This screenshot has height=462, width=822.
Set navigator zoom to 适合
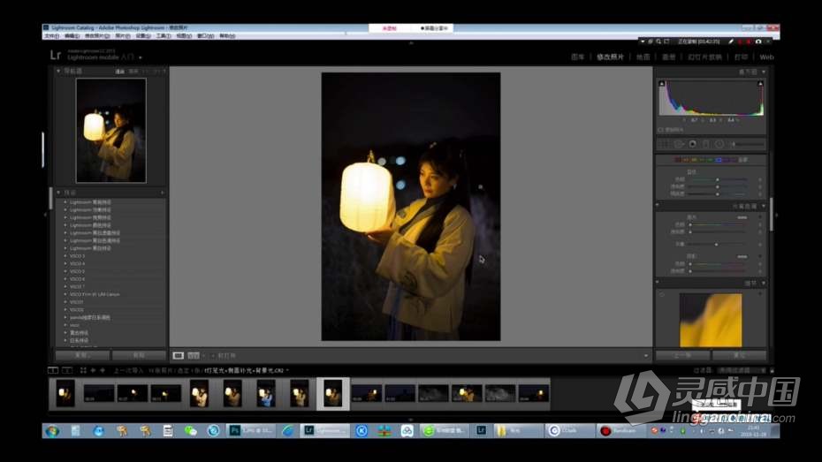point(119,72)
